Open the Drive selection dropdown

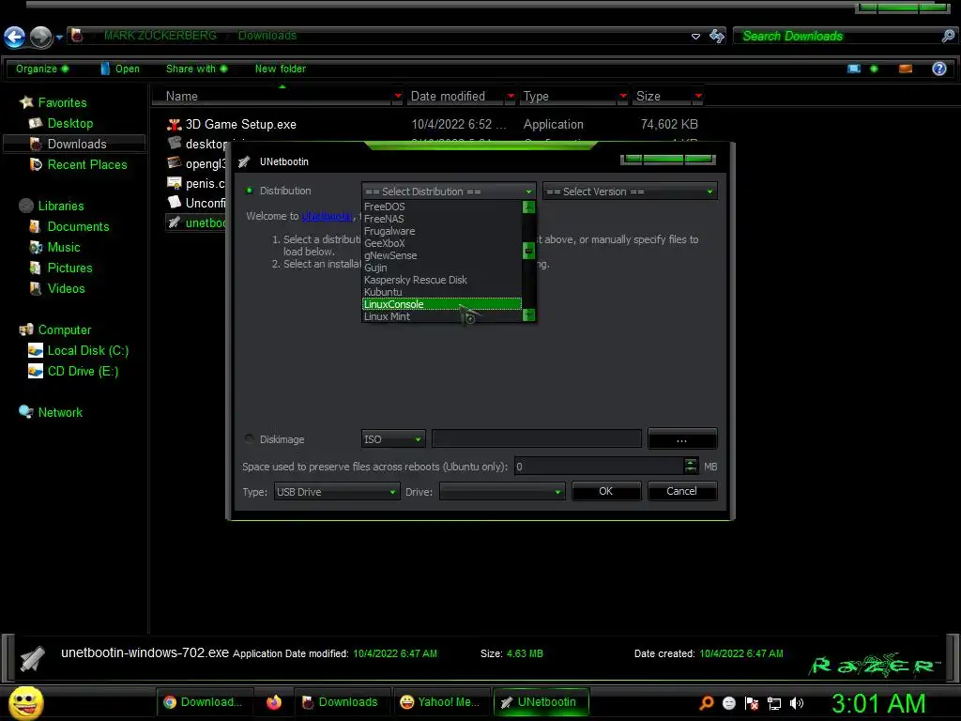click(502, 492)
